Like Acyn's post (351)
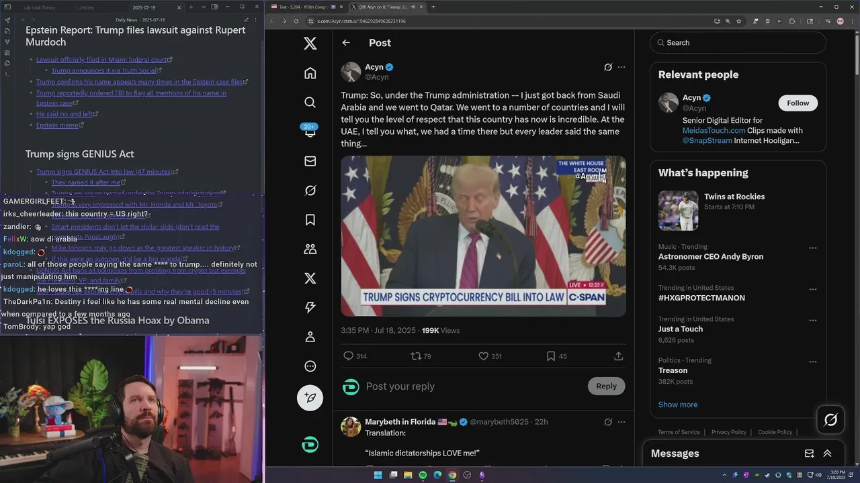Screen dimensions: 860x483 pos(490,356)
